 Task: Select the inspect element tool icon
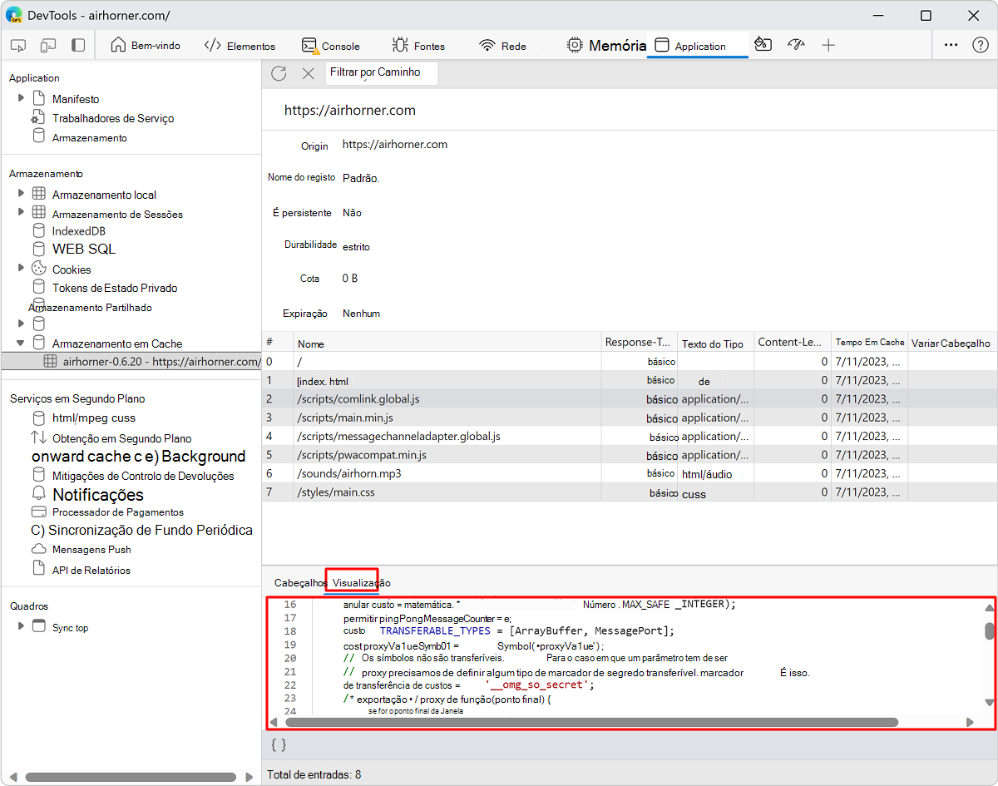(19, 46)
